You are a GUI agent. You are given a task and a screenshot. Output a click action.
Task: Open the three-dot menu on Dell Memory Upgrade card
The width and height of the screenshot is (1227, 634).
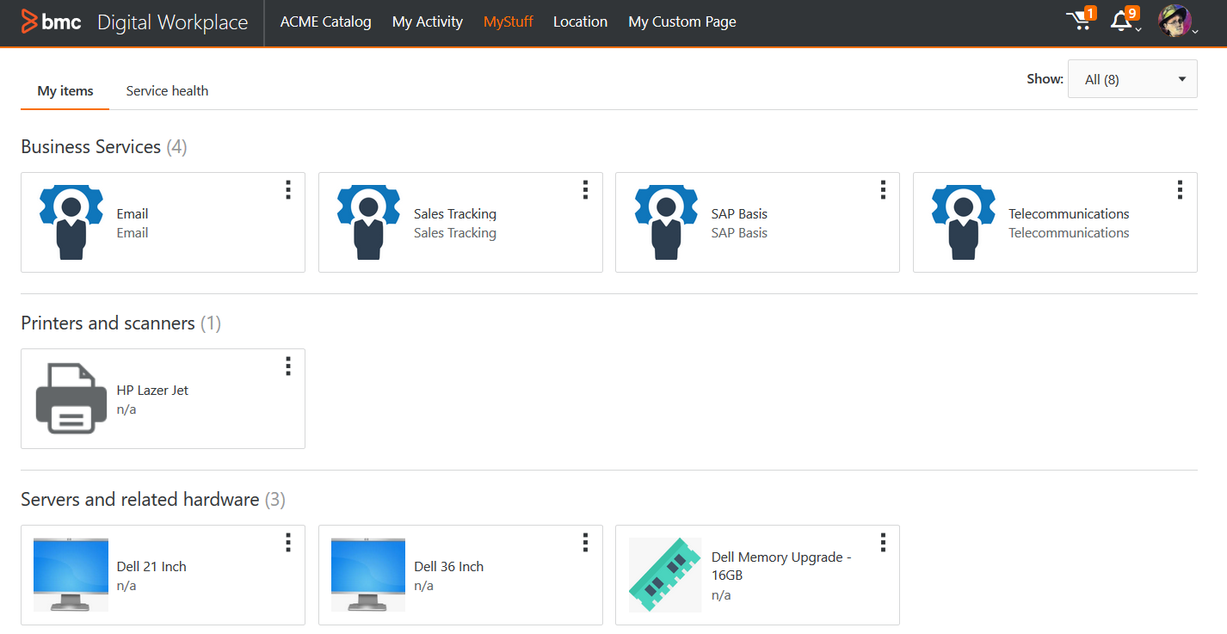click(x=883, y=543)
